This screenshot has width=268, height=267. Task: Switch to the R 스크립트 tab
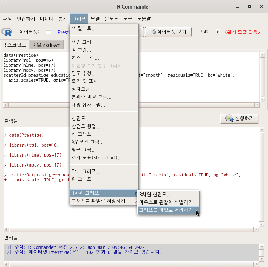pos(15,45)
